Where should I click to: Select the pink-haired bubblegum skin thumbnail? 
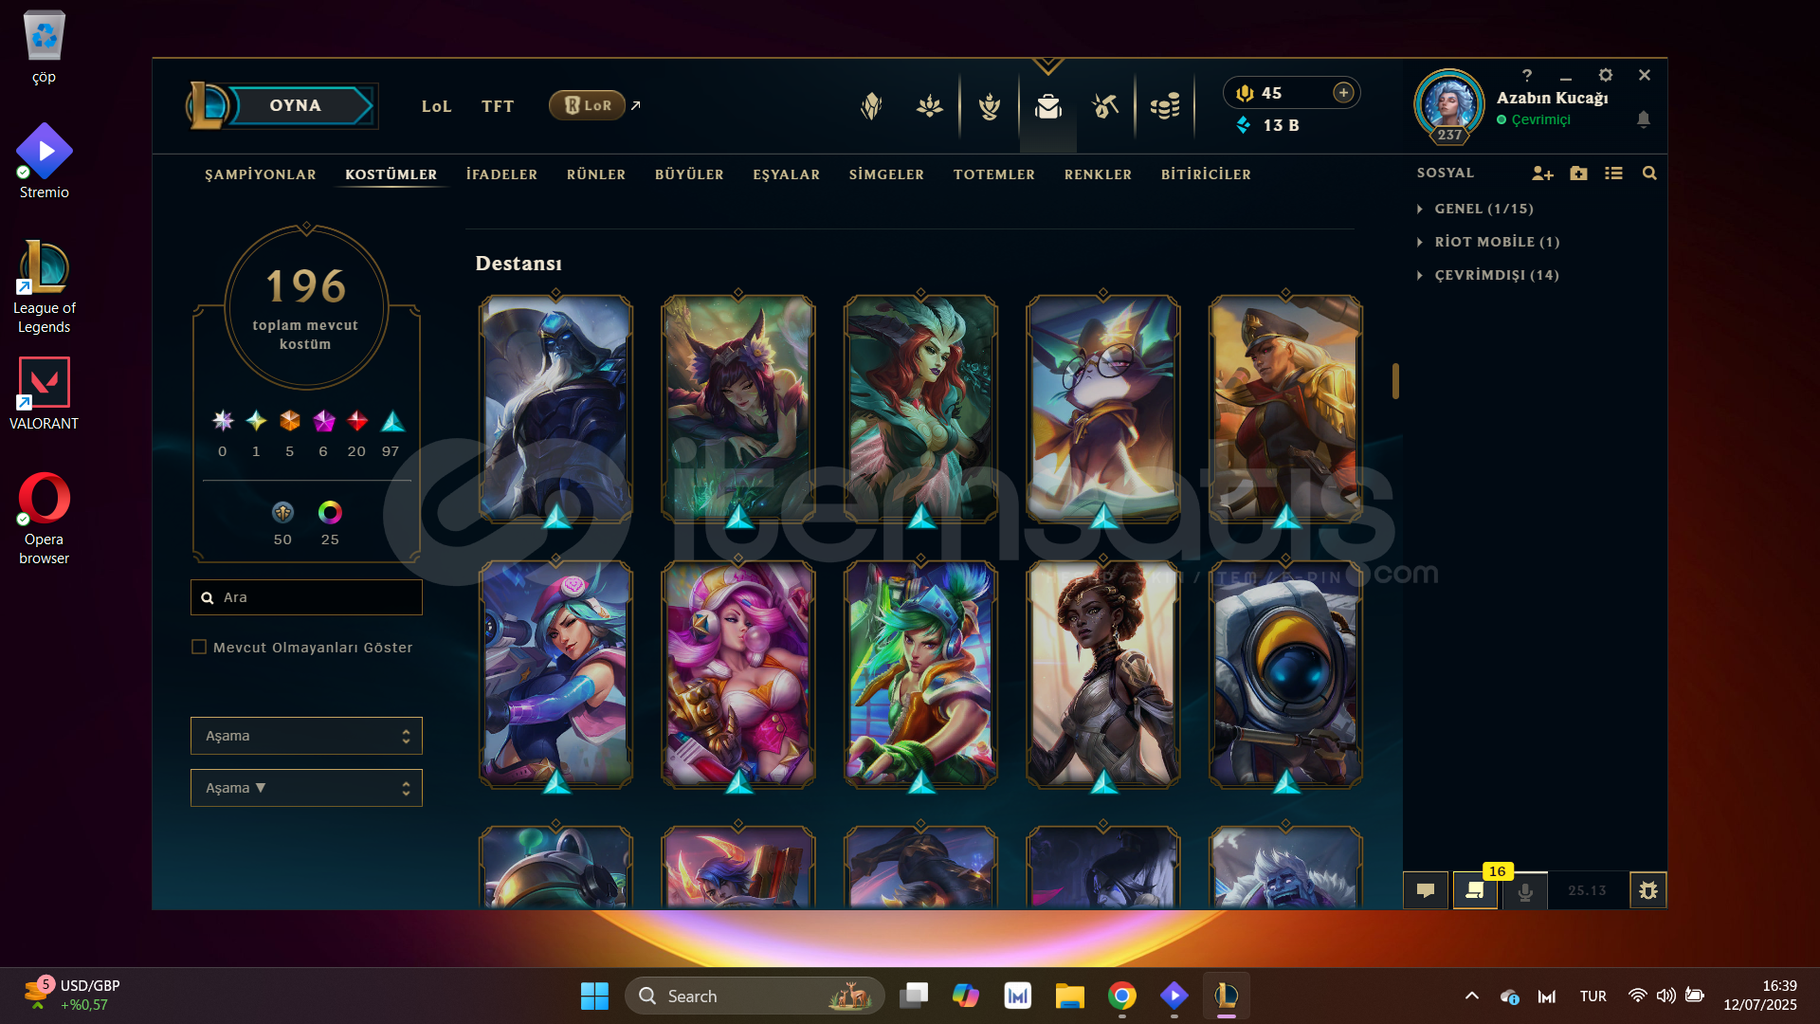pos(738,674)
